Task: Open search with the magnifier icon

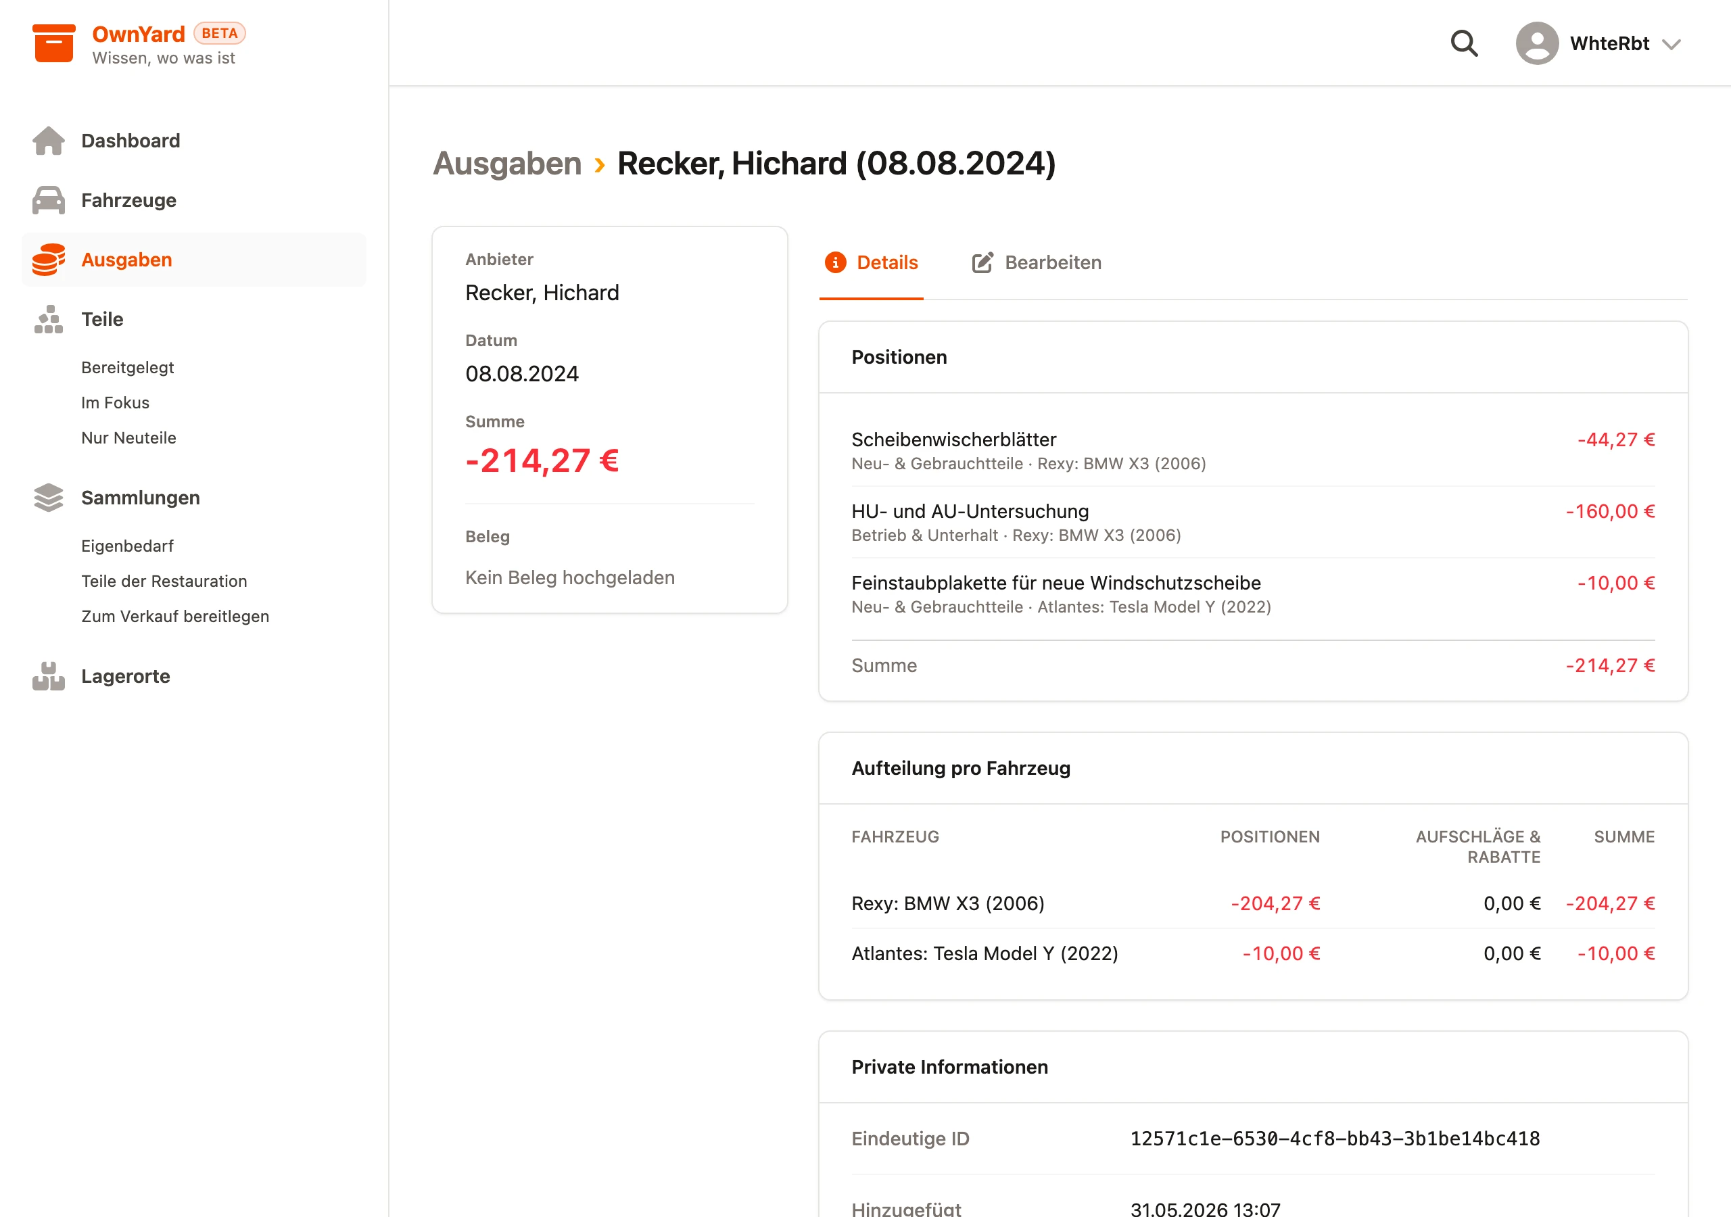Action: [x=1464, y=43]
